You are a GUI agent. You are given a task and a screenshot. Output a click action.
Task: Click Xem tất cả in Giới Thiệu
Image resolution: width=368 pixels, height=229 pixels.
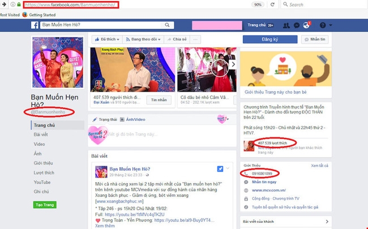point(320,166)
